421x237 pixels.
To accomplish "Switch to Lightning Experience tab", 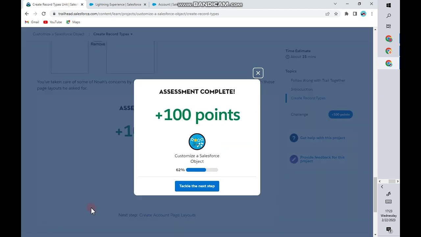I will [x=118, y=4].
